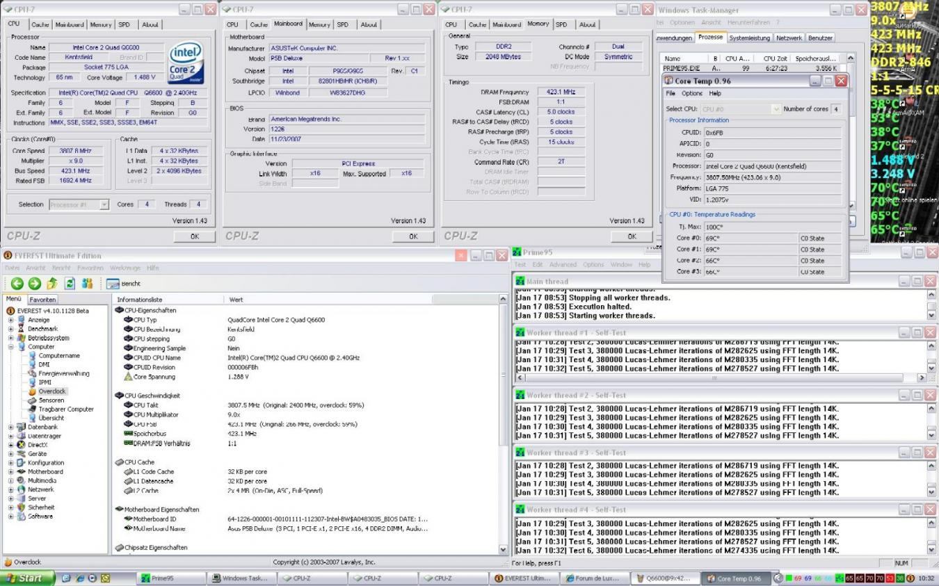Viewport: 939px width, 586px height.
Task: Click OK in CPU-Z window showing Memory tab
Action: tap(631, 236)
